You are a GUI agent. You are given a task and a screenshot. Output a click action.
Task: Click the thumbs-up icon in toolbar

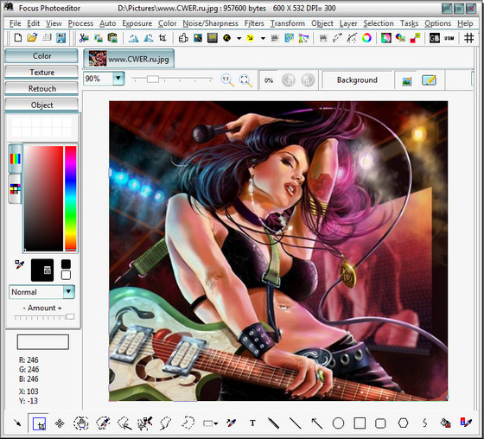183,38
